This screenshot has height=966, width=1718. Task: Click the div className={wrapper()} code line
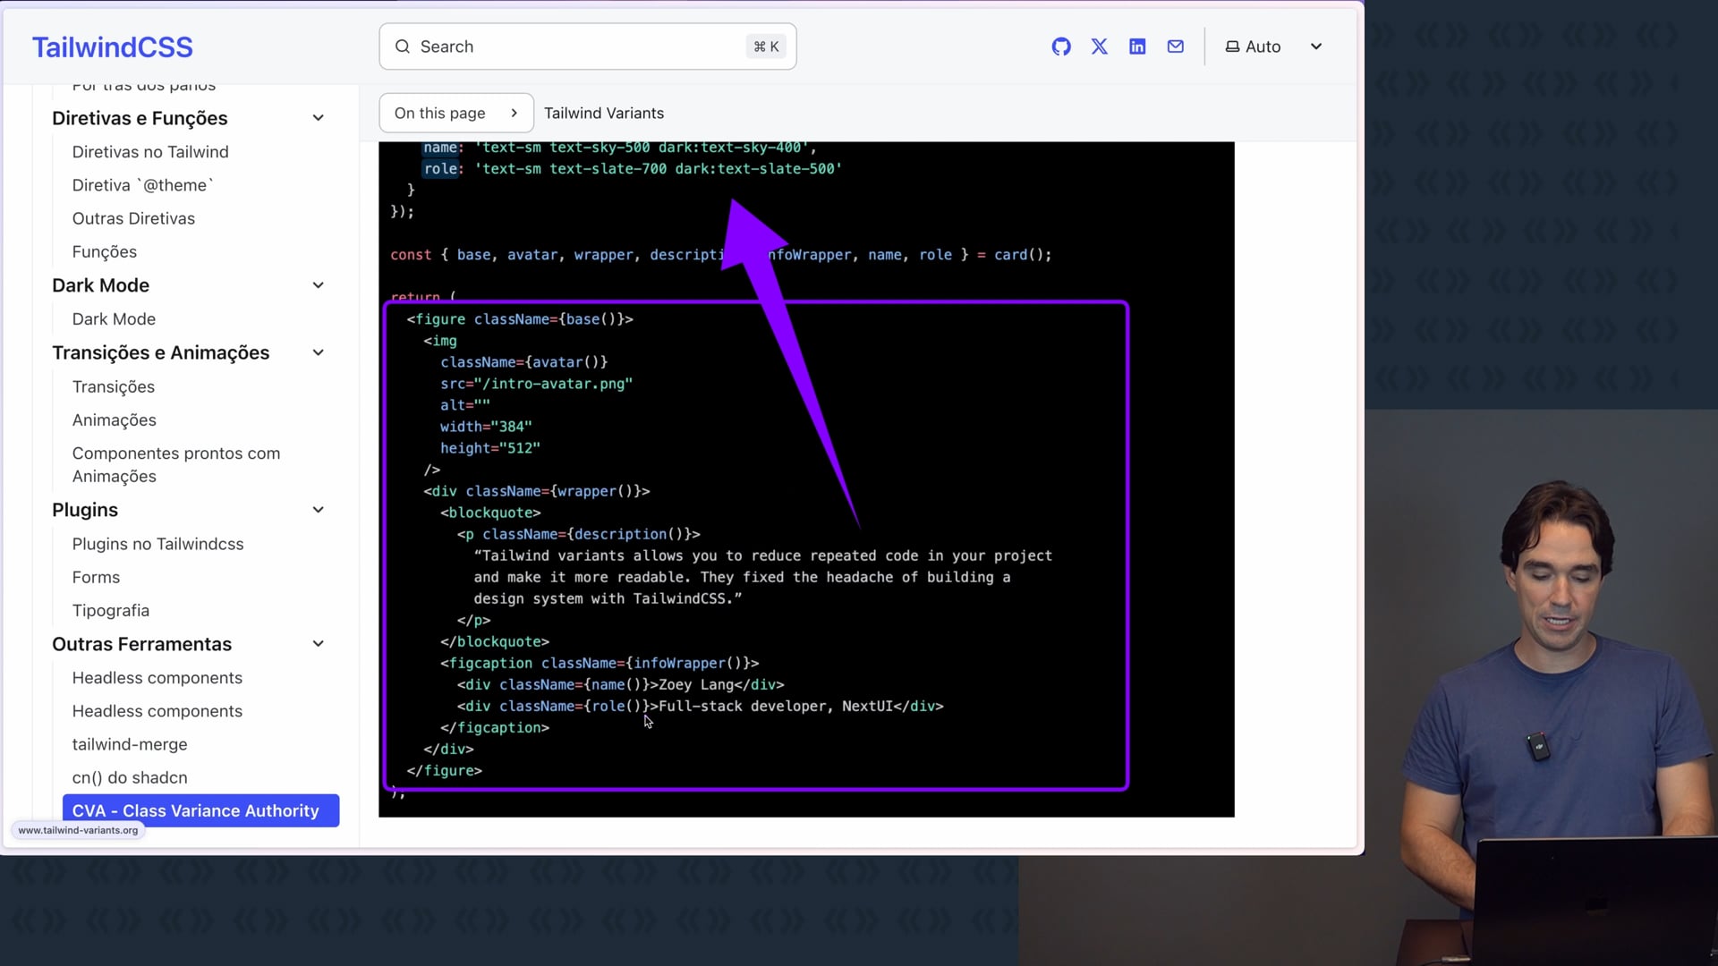coord(537,491)
